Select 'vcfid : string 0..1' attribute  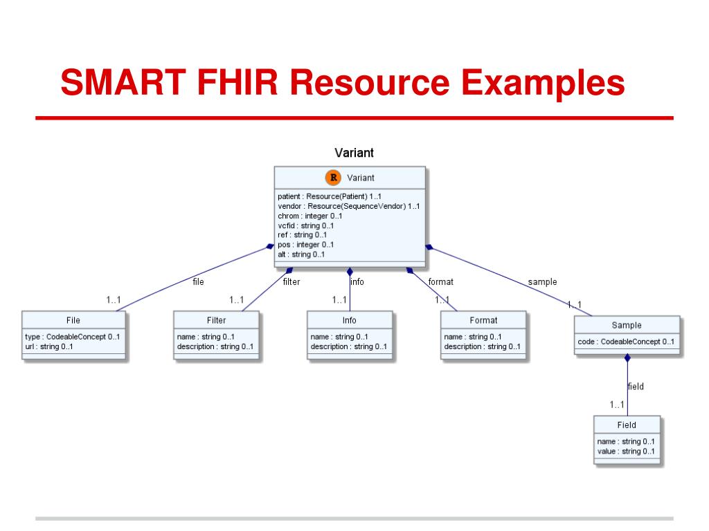point(305,226)
